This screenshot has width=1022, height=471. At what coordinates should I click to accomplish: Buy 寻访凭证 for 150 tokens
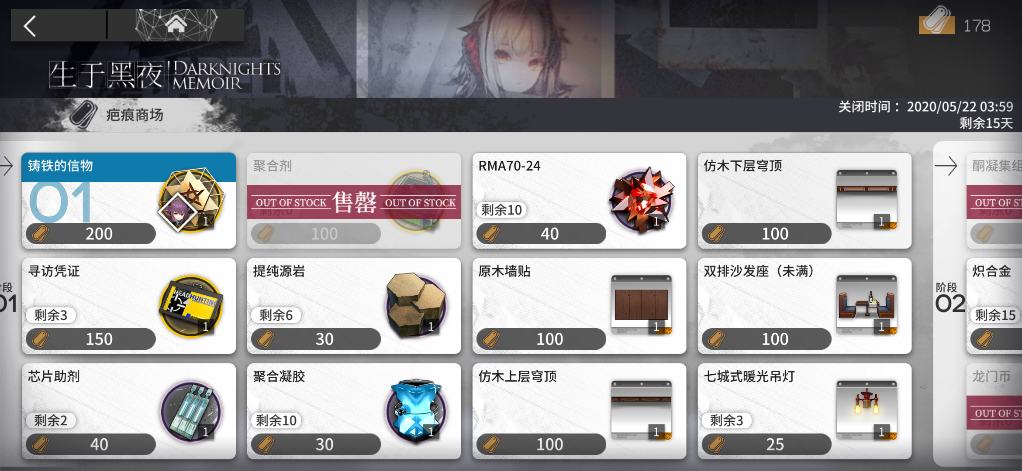click(x=90, y=339)
